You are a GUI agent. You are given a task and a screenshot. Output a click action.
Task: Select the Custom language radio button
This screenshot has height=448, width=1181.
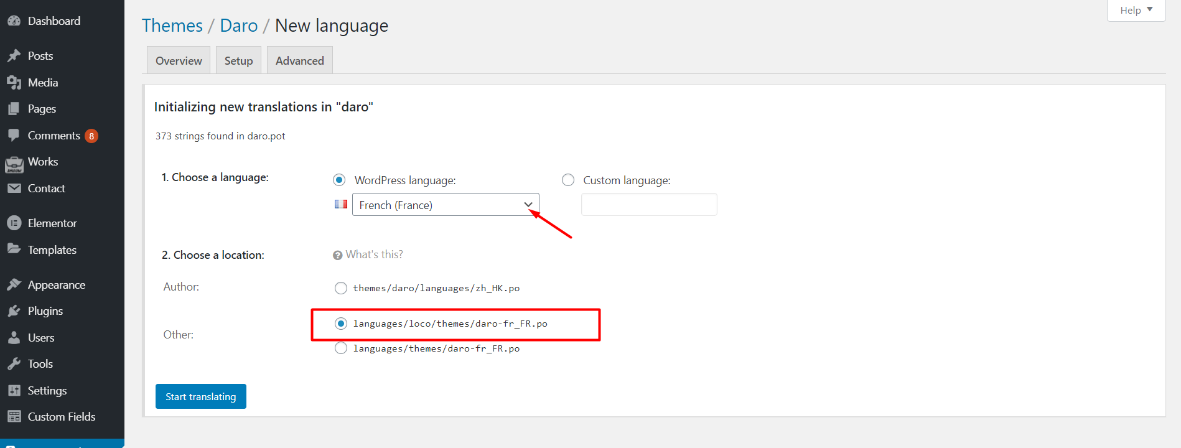click(568, 180)
